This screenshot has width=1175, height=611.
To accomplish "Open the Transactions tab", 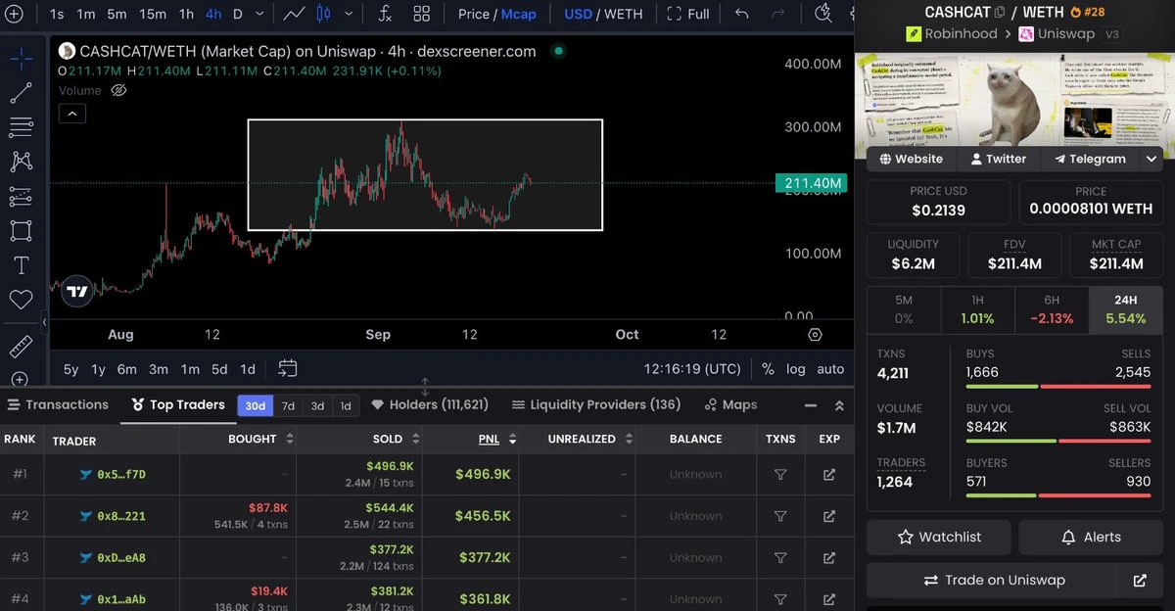I will pos(58,404).
